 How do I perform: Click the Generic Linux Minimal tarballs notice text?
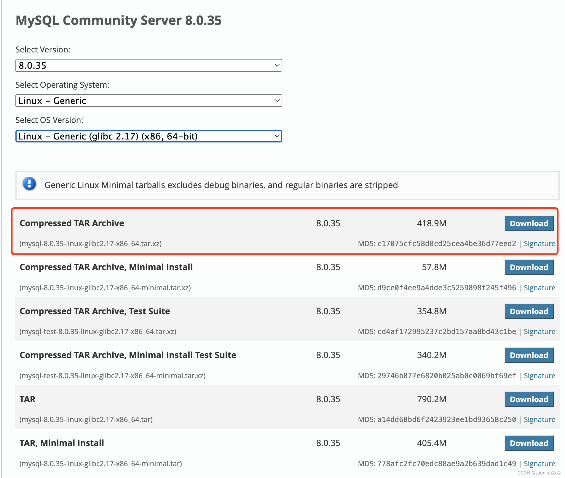(x=221, y=185)
